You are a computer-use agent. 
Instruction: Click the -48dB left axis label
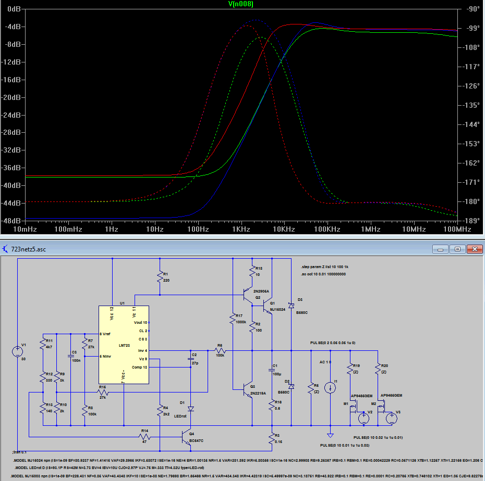click(x=11, y=221)
